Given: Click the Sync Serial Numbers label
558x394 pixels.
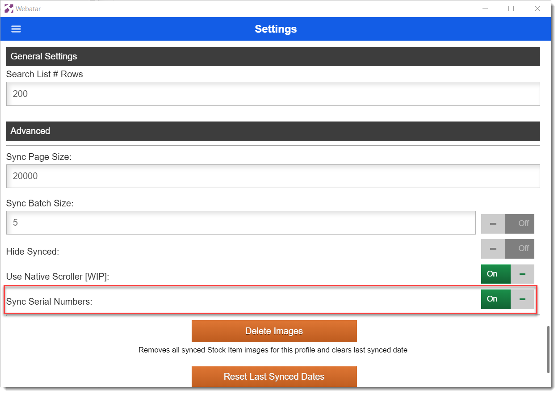Looking at the screenshot, I should point(49,302).
